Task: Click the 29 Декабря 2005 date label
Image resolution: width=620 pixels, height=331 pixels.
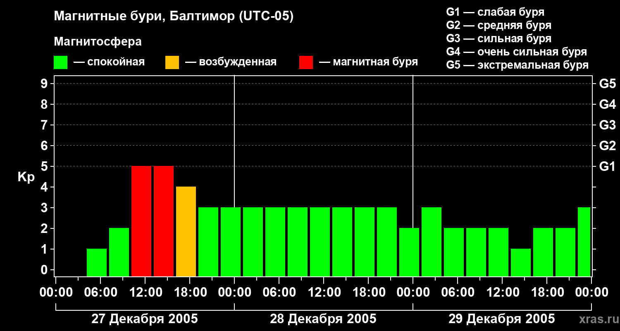Action: [502, 319]
